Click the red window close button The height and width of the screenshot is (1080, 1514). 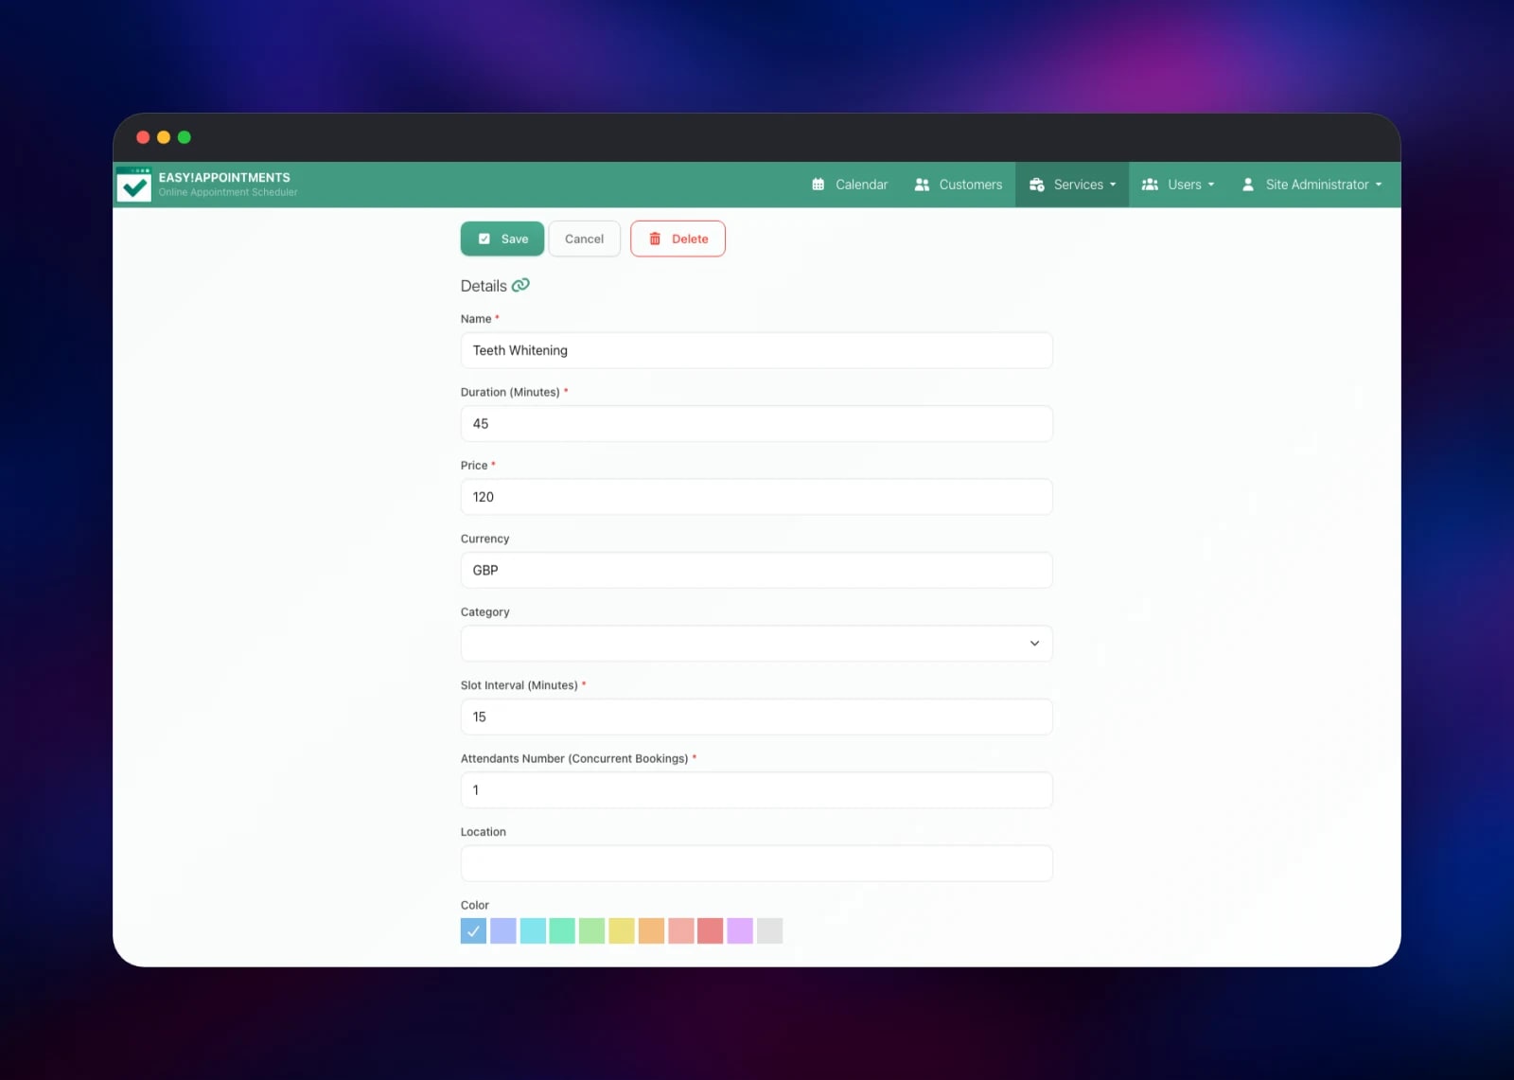(x=143, y=137)
